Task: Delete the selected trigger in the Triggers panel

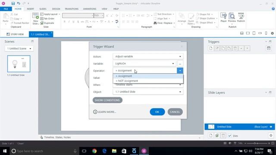Action: click(x=235, y=48)
